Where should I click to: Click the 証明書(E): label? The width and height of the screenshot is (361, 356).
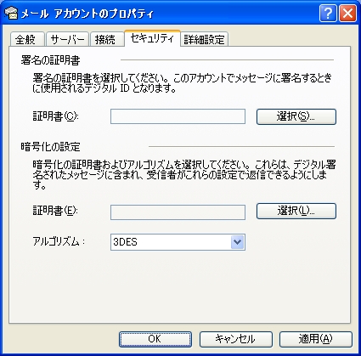[55, 211]
